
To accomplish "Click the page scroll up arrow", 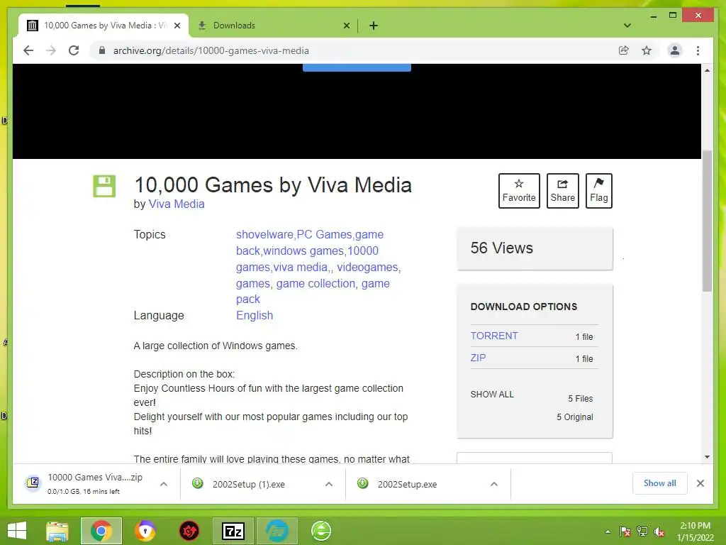I will point(707,70).
